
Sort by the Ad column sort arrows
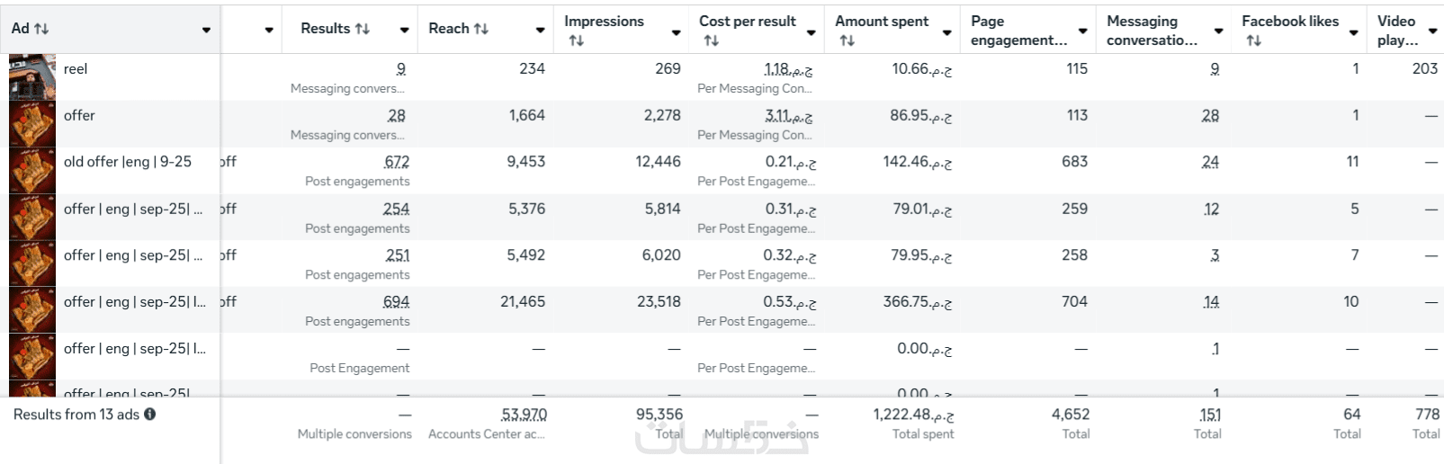41,29
